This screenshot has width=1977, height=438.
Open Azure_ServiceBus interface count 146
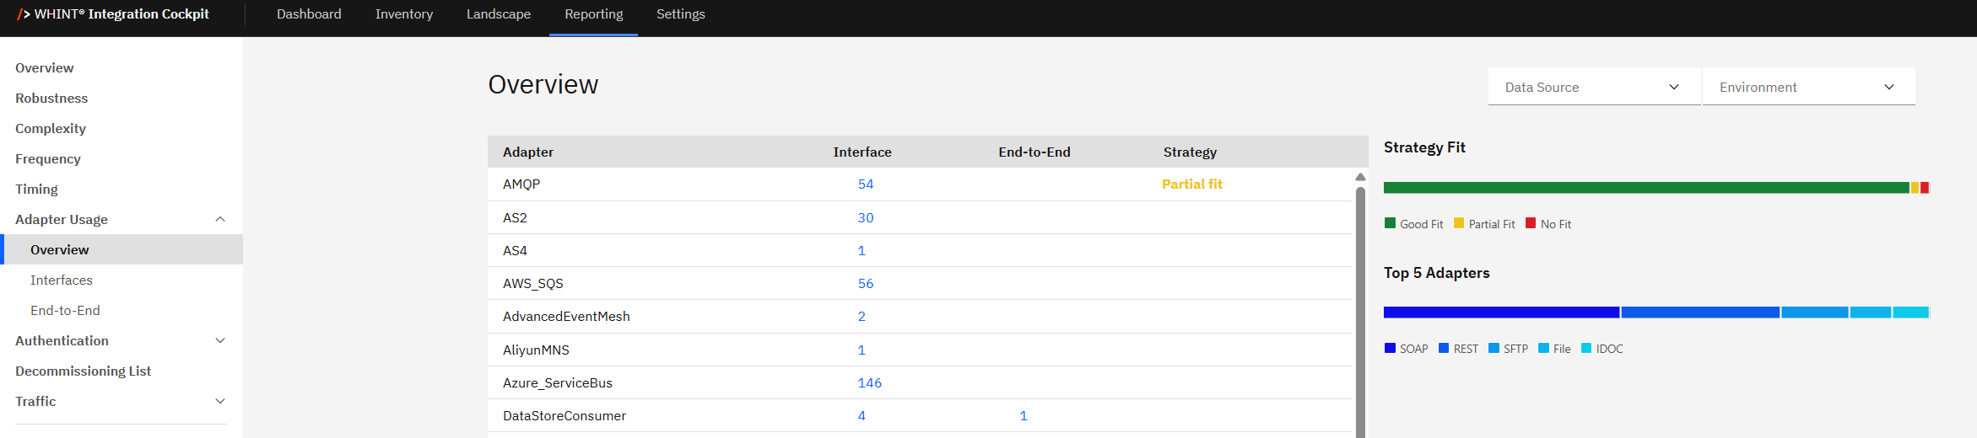869,383
